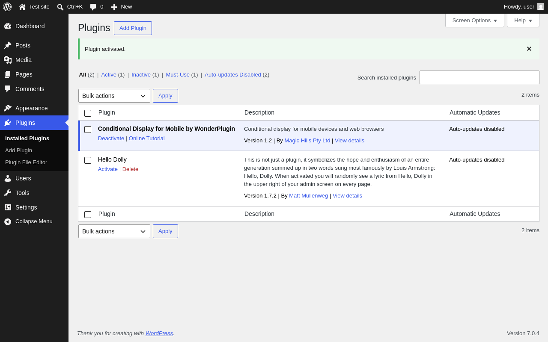Click the Settings sliders icon

click(x=8, y=207)
